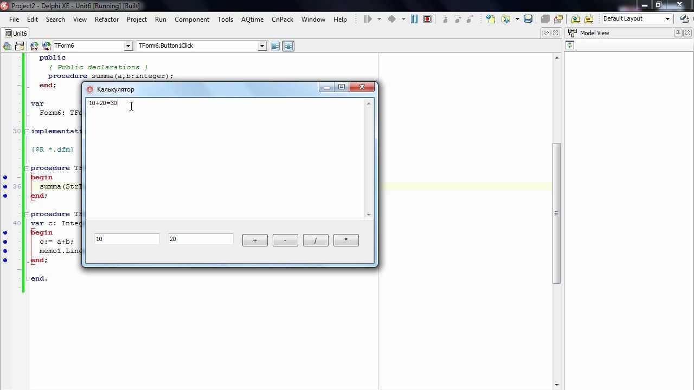Toggle breakpoint dot on line 36

(5, 186)
